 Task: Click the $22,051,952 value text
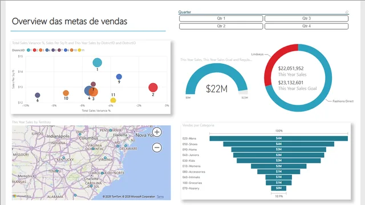click(x=291, y=68)
